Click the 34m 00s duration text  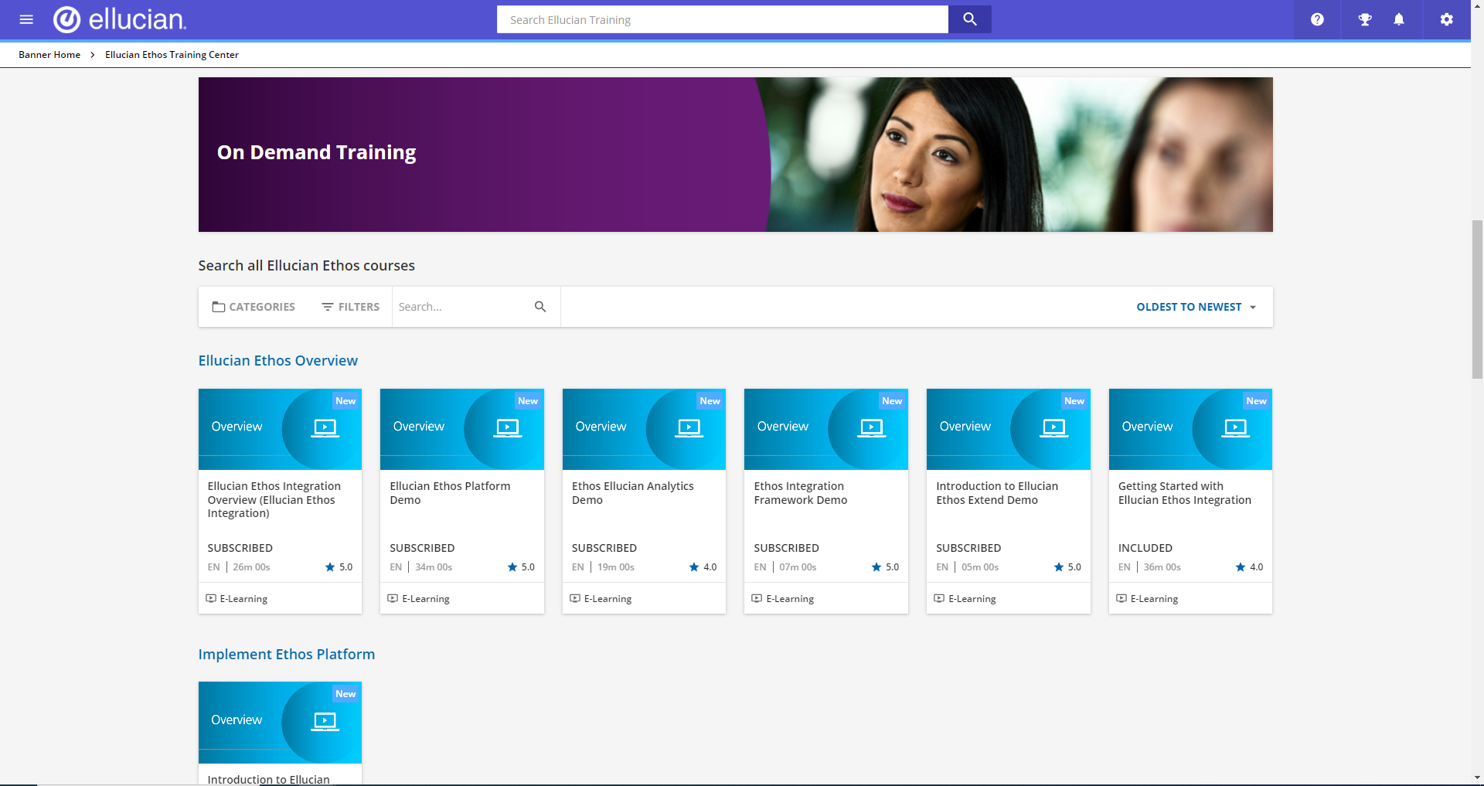coord(434,567)
